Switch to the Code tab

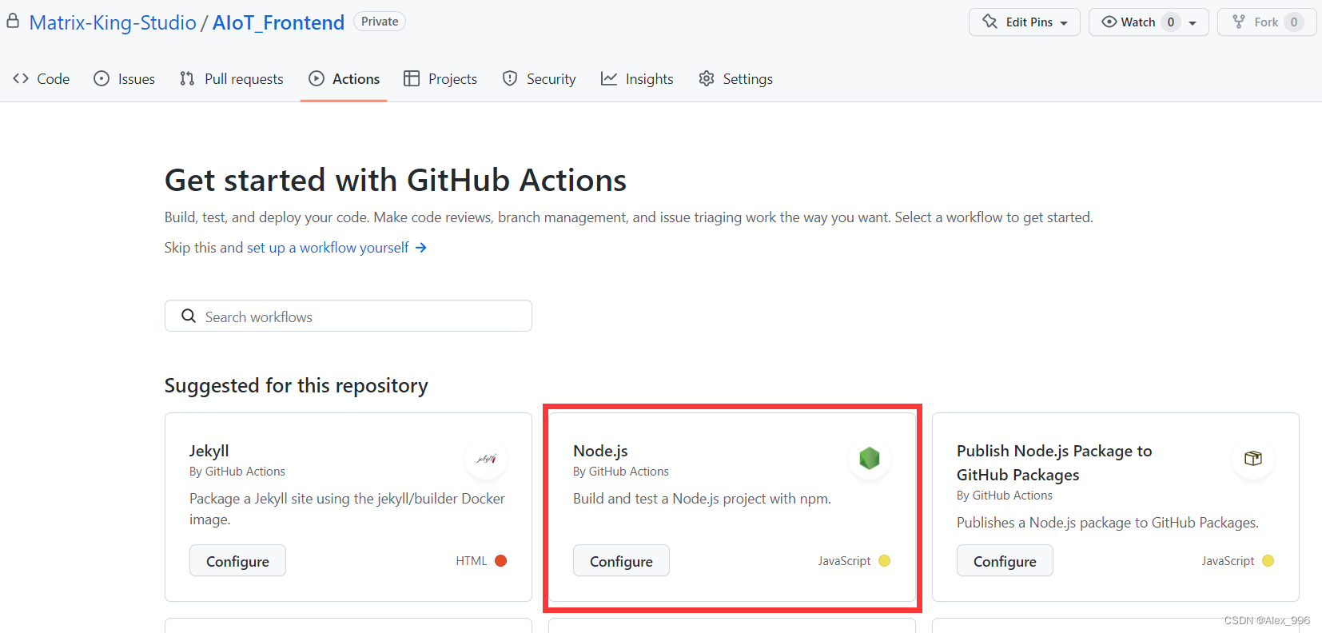pos(42,78)
